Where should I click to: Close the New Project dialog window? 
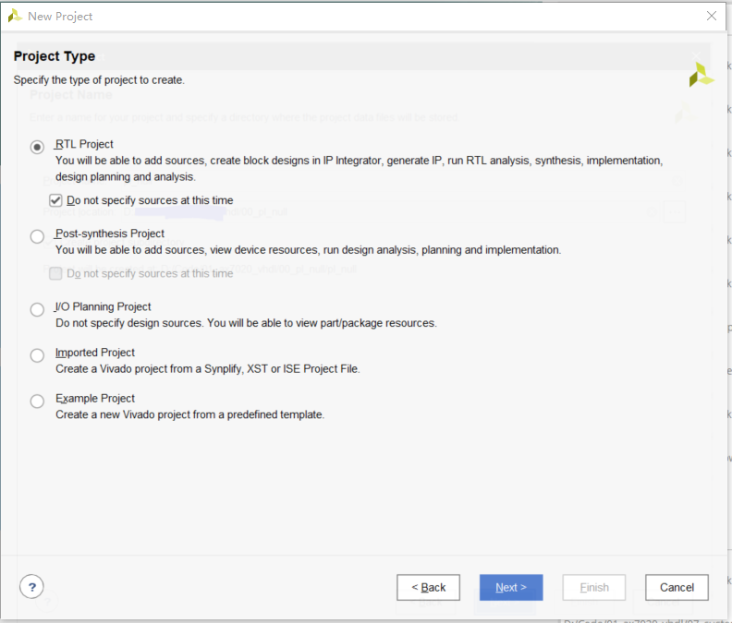711,16
